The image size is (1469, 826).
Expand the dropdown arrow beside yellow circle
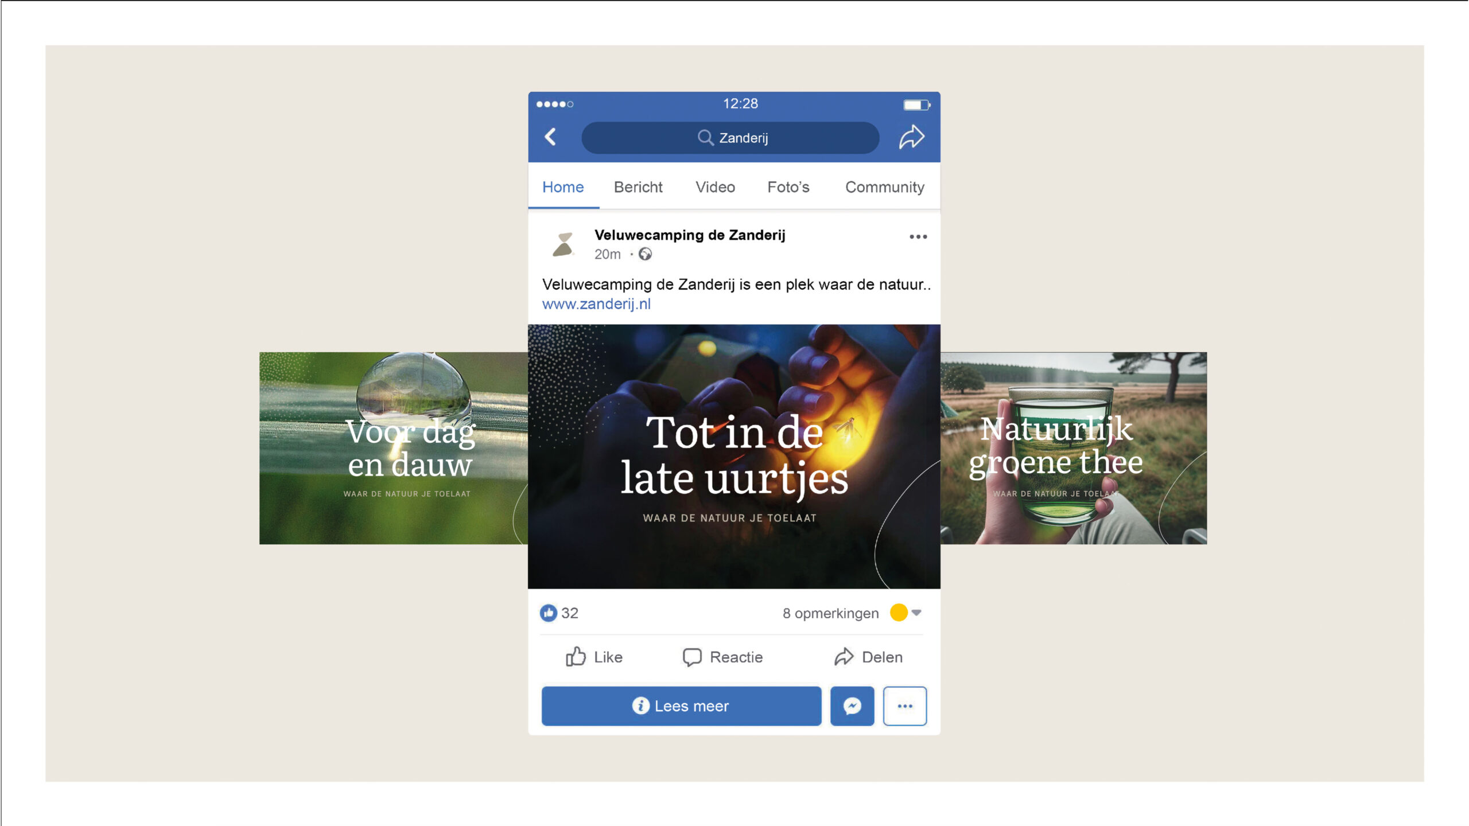coord(916,613)
